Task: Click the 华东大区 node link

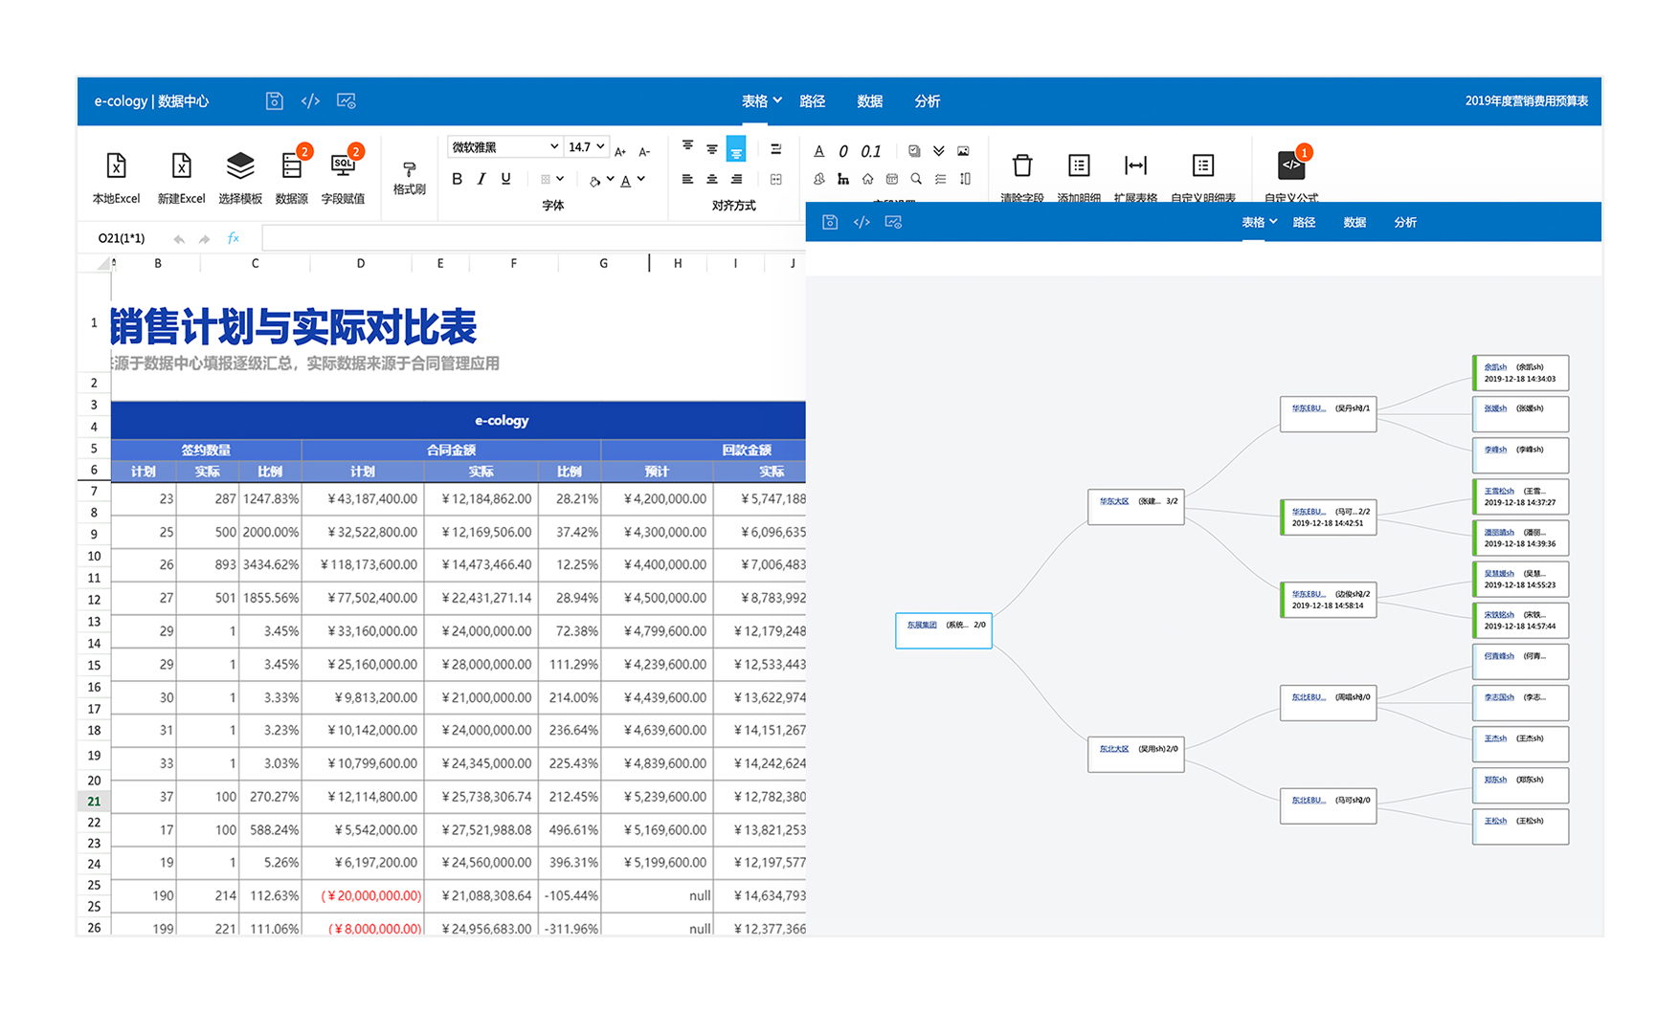Action: click(x=1113, y=501)
